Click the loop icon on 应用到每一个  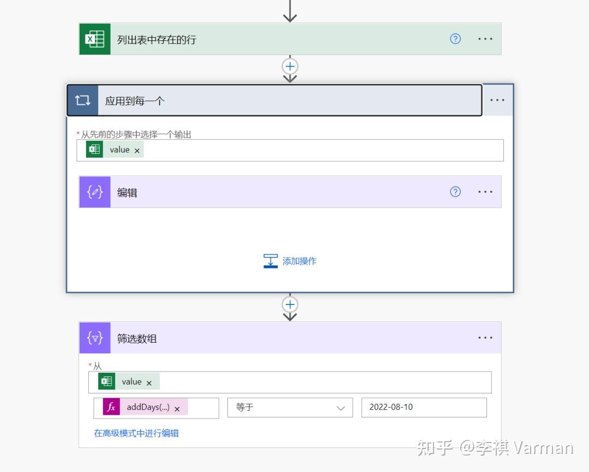(83, 100)
